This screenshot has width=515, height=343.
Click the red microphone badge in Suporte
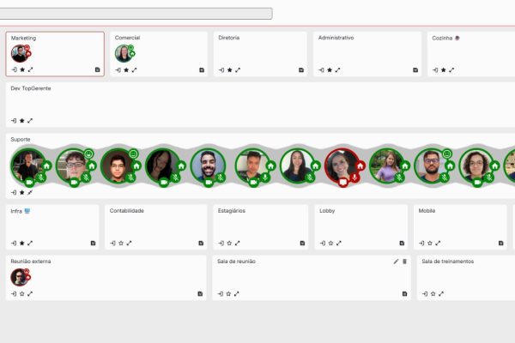(x=354, y=178)
